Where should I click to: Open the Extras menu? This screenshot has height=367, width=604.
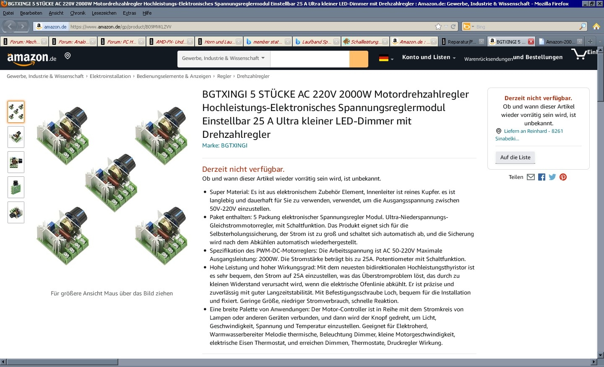coord(129,13)
